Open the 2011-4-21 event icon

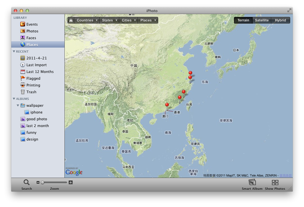(x=23, y=58)
